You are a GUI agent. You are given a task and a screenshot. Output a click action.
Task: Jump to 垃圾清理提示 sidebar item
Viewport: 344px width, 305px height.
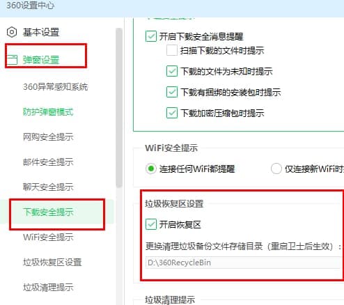48,288
